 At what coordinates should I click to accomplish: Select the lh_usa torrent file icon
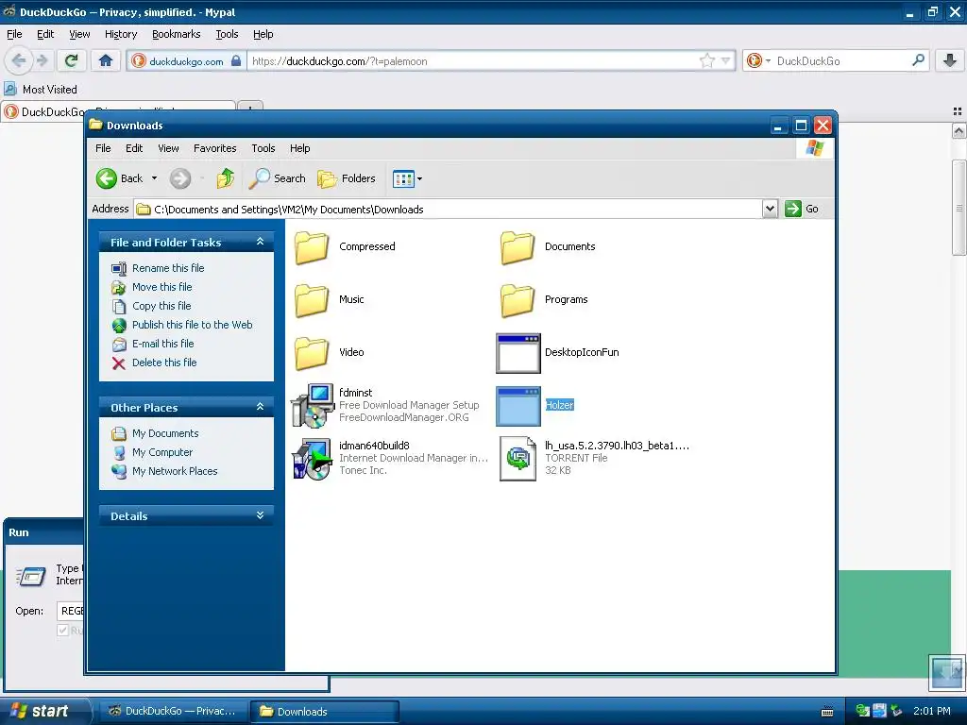coord(518,459)
